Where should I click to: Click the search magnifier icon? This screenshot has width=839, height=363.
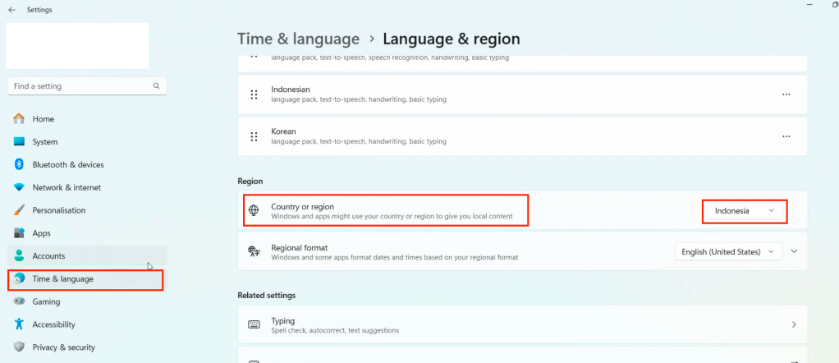pos(156,86)
